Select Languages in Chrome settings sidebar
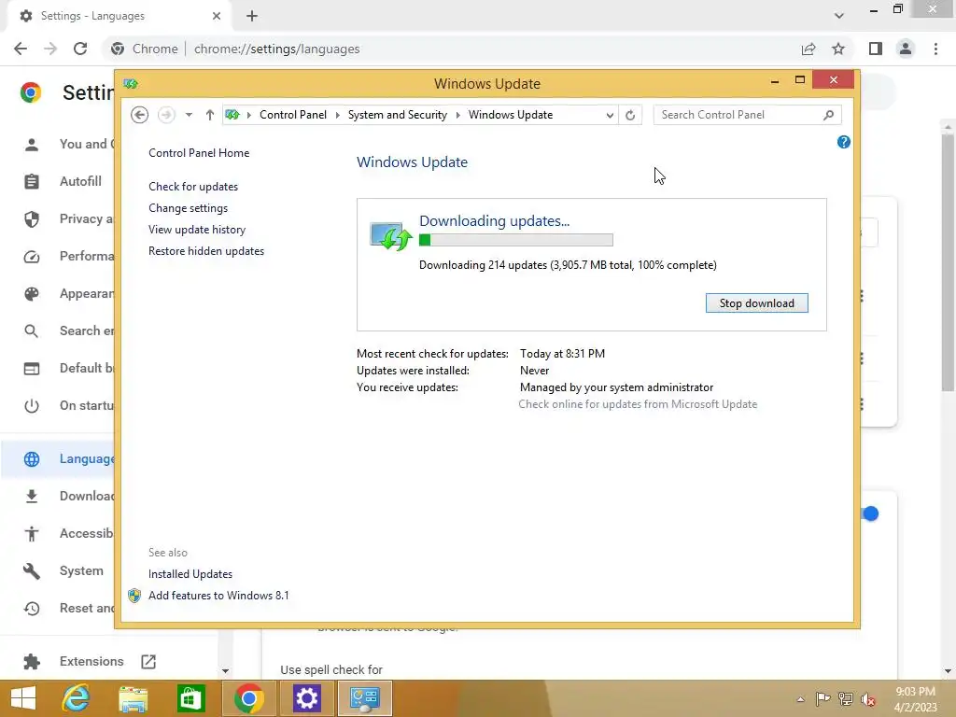956x717 pixels. (x=58, y=458)
